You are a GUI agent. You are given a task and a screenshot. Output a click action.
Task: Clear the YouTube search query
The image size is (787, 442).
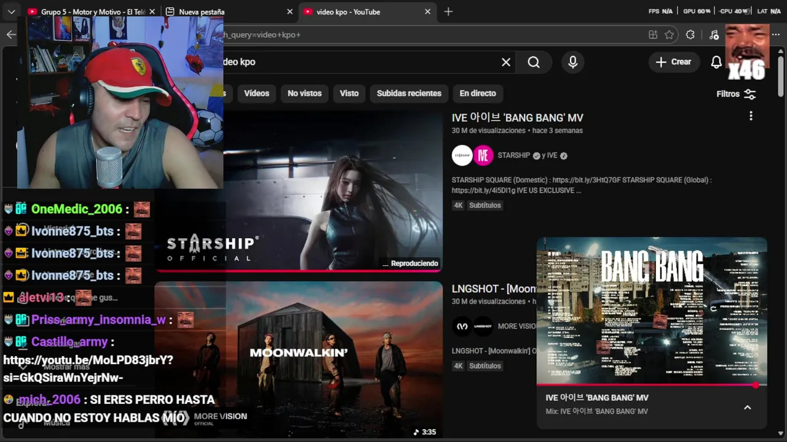click(506, 62)
